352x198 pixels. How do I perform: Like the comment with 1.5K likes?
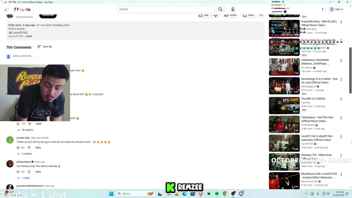18,124
